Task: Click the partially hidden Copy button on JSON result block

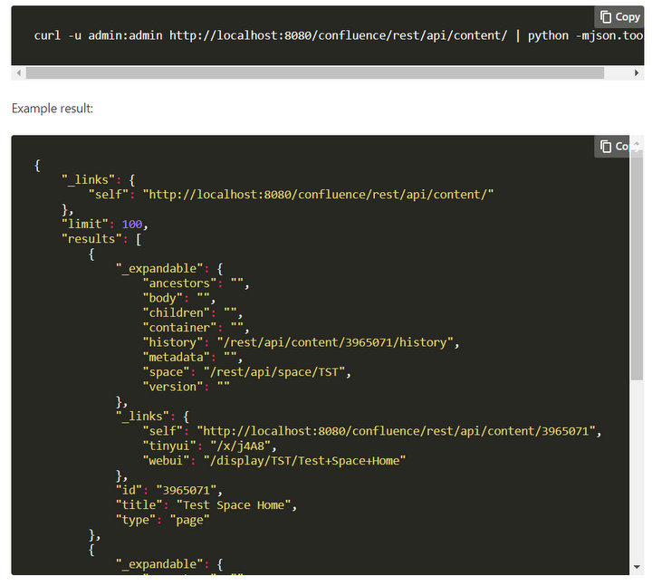Action: point(612,147)
